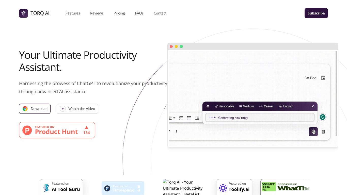This screenshot has width=347, height=195.
Task: Click the Product Hunt P logo circle
Action: (27, 130)
